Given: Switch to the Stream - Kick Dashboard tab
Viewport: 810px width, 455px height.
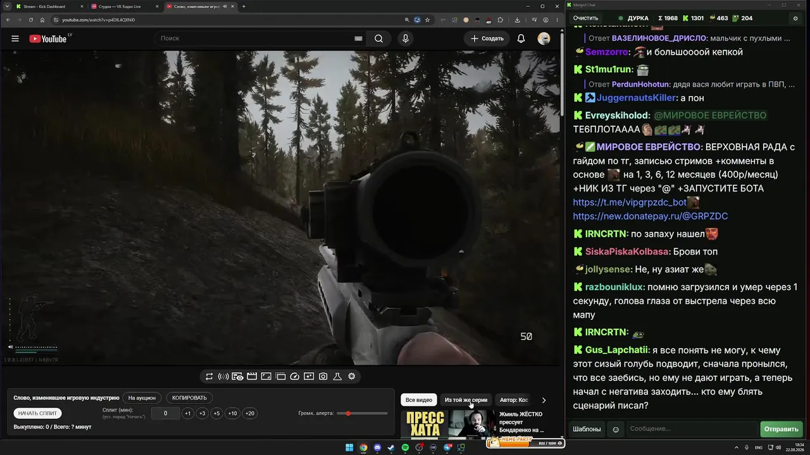Looking at the screenshot, I should point(47,6).
